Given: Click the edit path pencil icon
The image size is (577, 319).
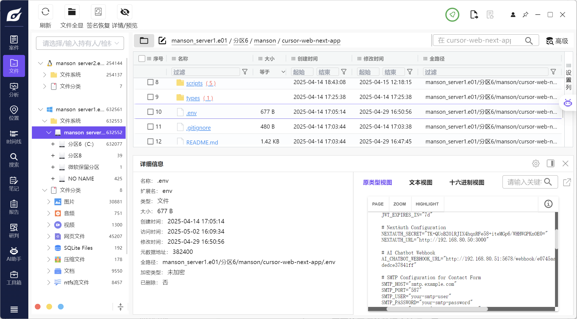Looking at the screenshot, I should click(x=162, y=41).
